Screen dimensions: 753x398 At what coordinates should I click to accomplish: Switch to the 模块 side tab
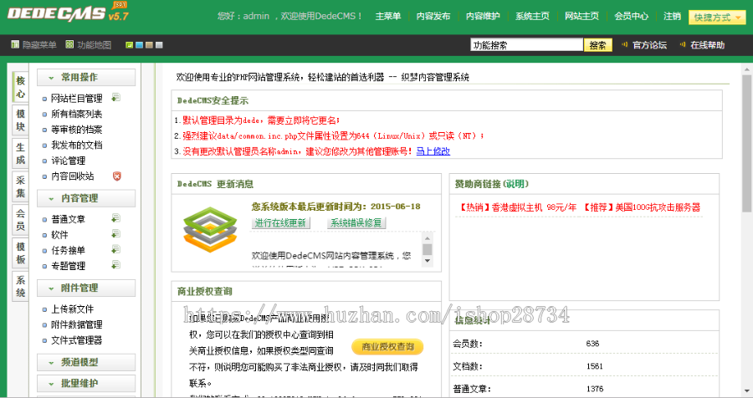(x=20, y=120)
